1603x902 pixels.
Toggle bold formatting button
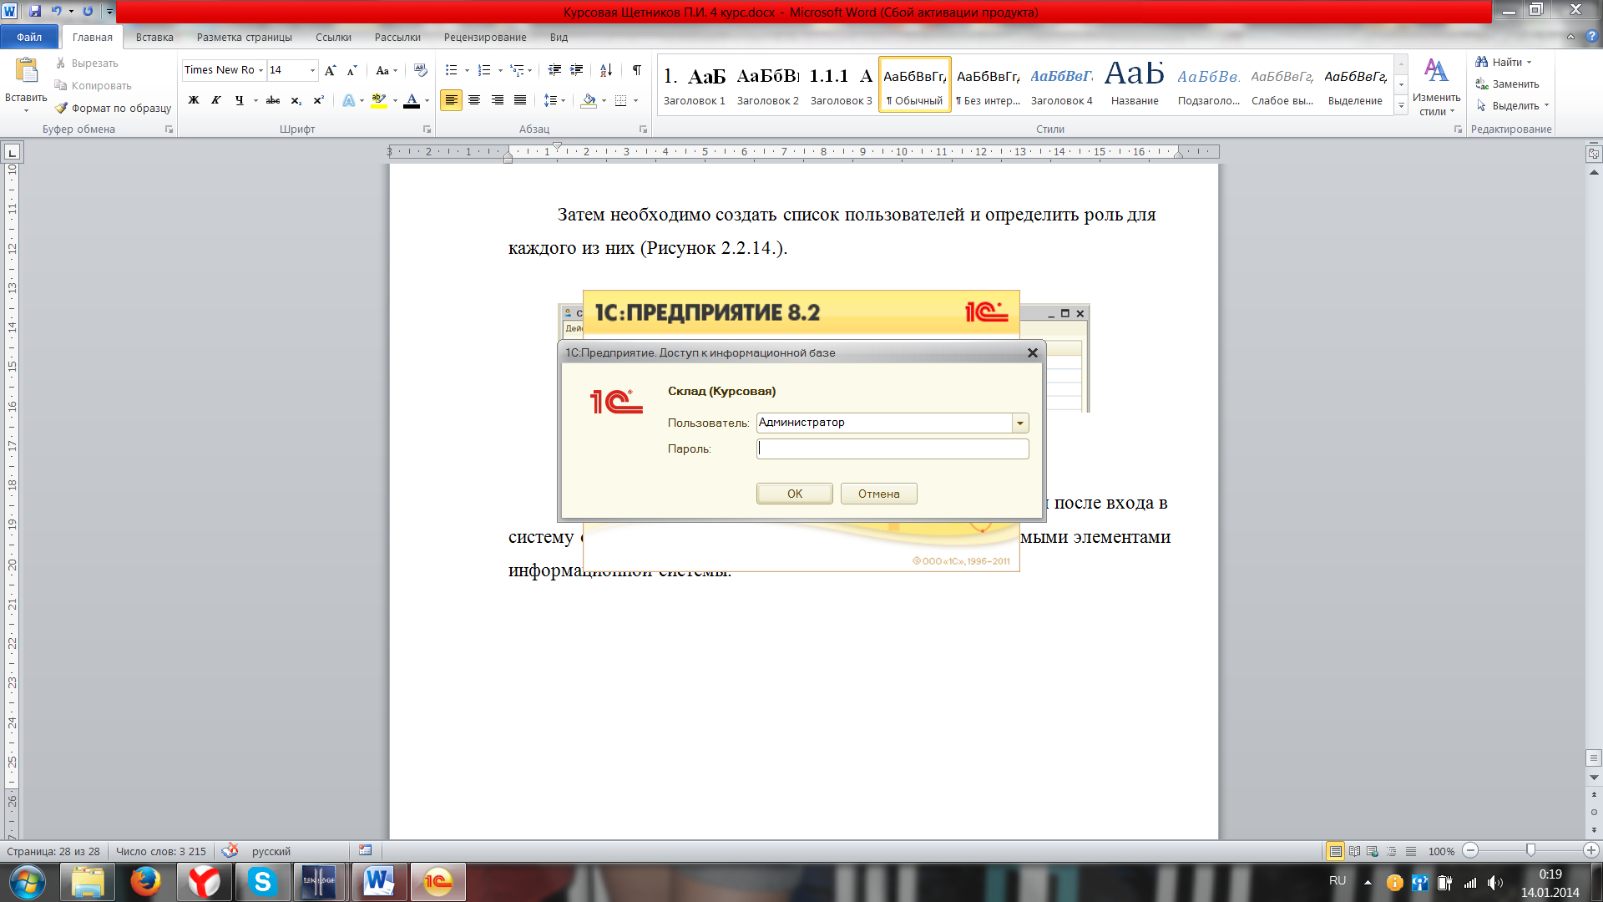(x=194, y=100)
